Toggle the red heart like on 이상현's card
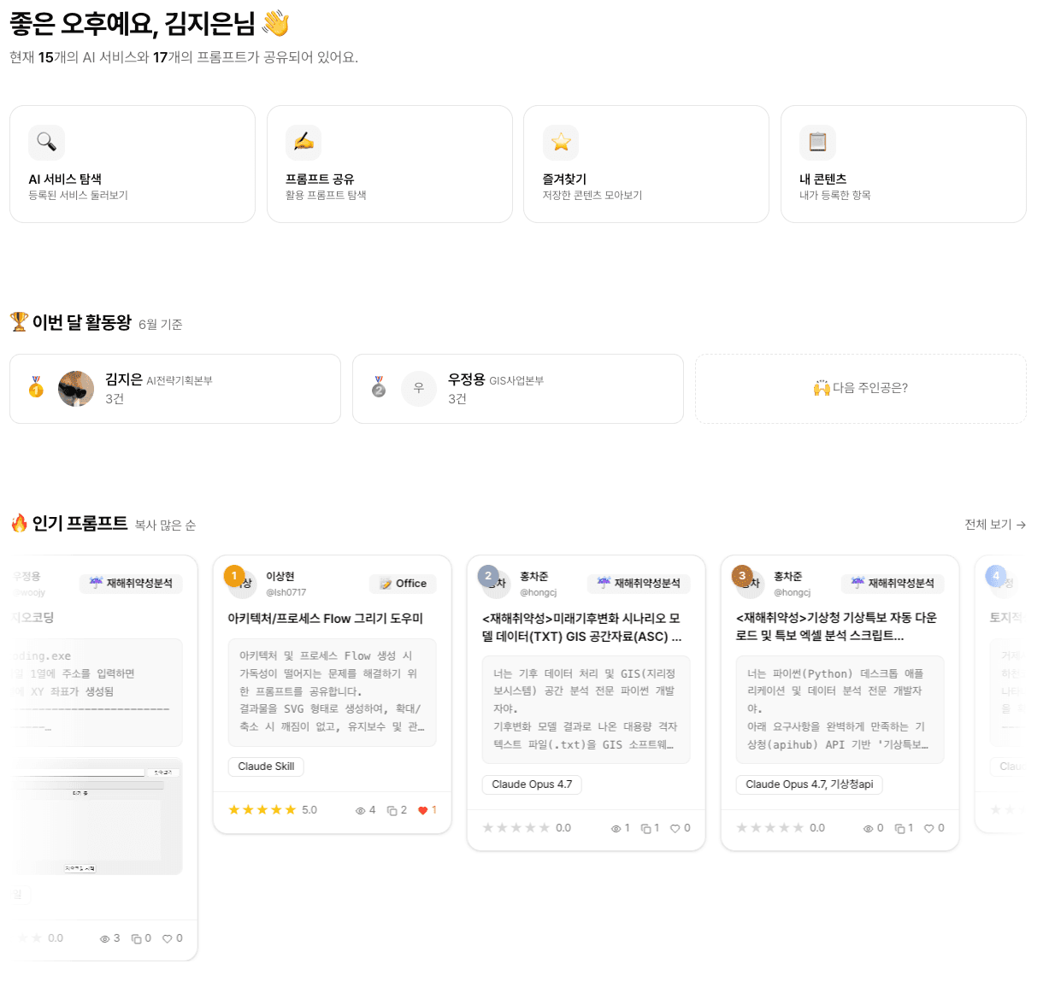 tap(422, 811)
